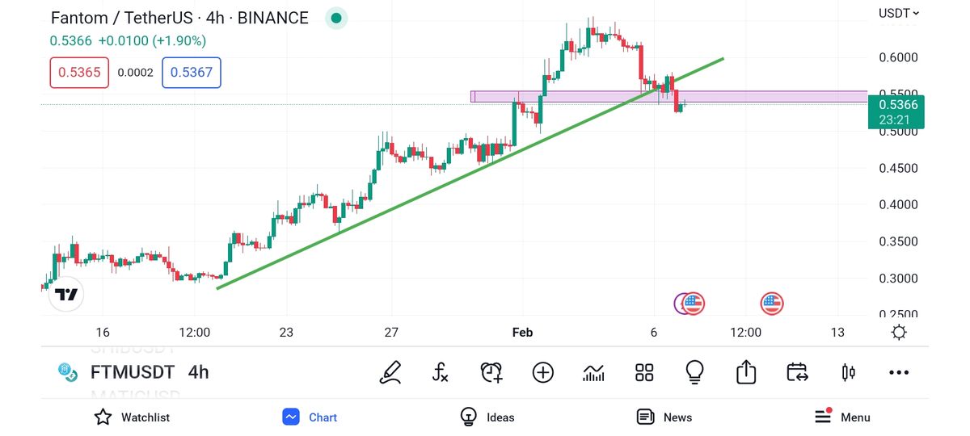
Task: Create a price alert with alarm icon
Action: (491, 372)
